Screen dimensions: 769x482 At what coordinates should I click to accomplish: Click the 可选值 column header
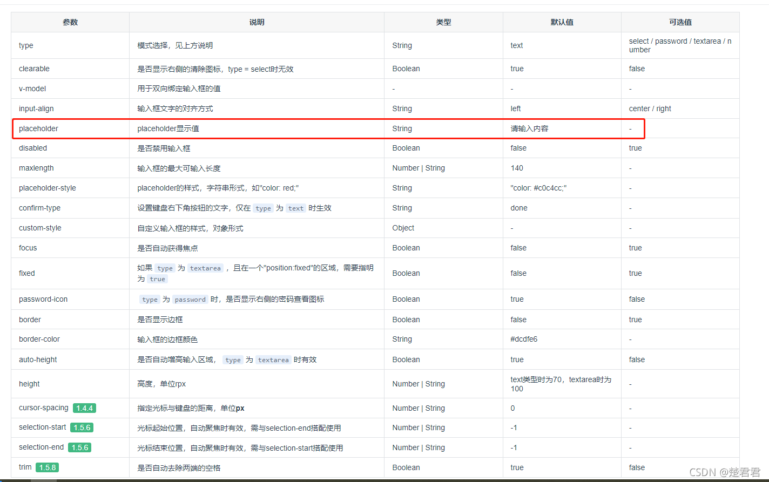(x=680, y=22)
